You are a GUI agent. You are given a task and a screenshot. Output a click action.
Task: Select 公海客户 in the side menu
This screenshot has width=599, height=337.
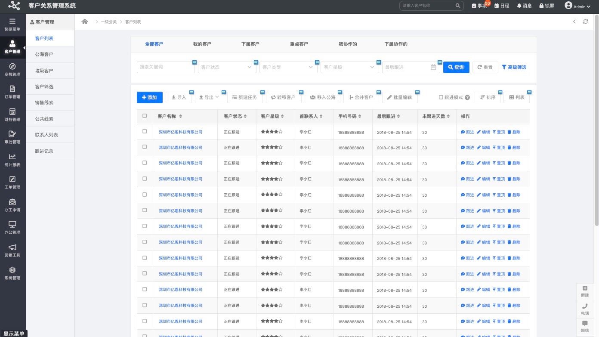tap(44, 54)
